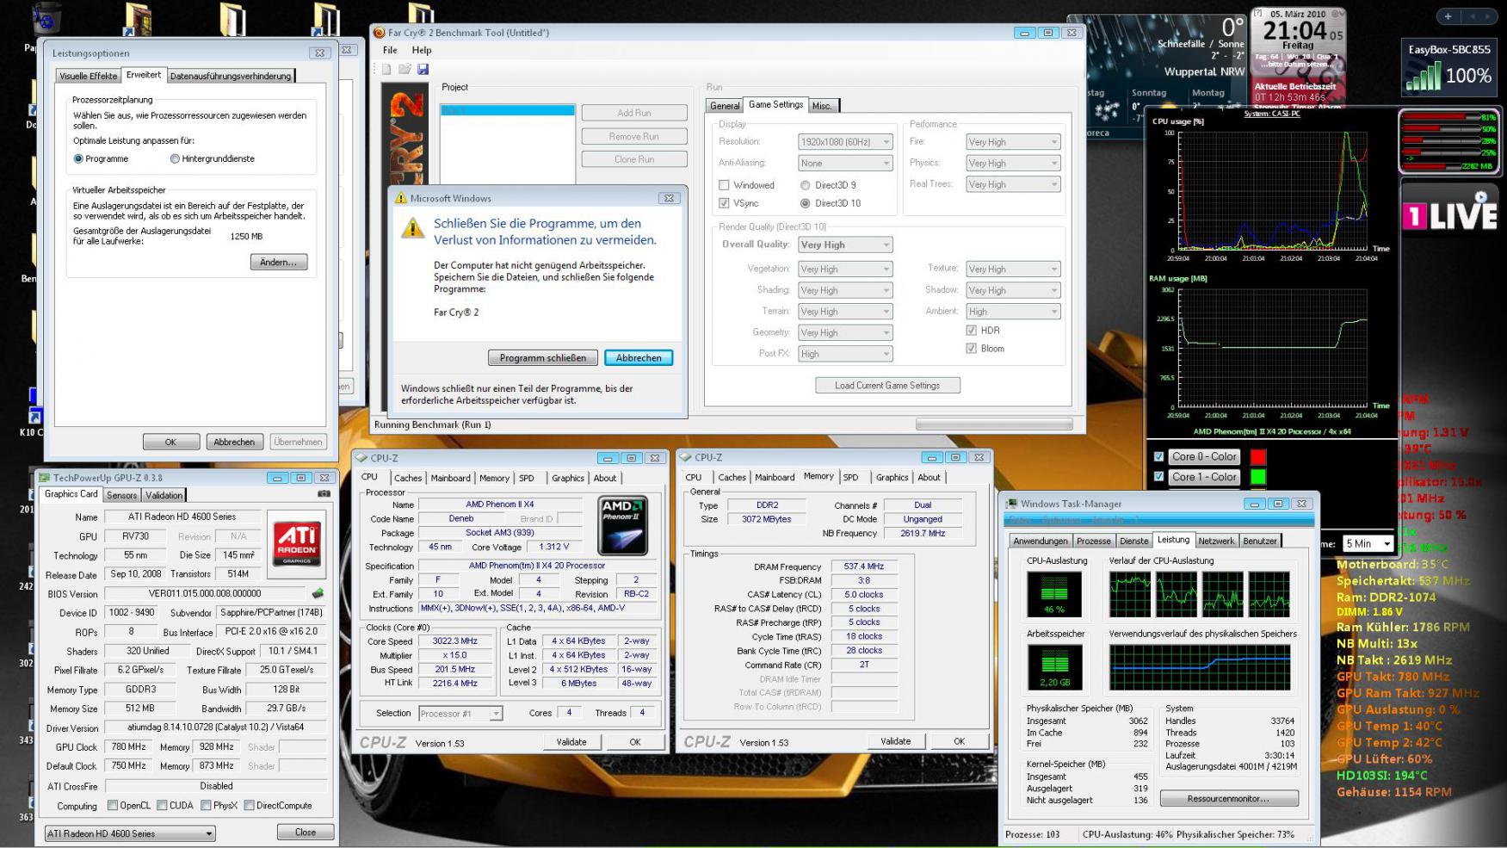Click the Programm schließen button
The width and height of the screenshot is (1507, 848).
point(543,358)
